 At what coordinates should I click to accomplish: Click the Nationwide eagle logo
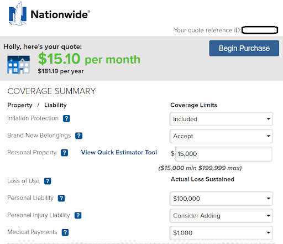18,14
